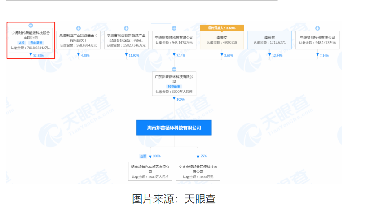Open 湖南邦普汽车循环有限公司 subsidiary node

(x=150, y=171)
